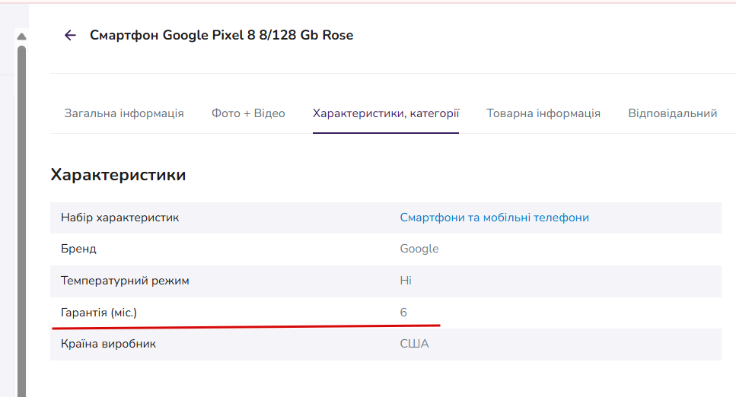736x397 pixels.
Task: Switch to the Фото + Відео tab
Action: pyautogui.click(x=248, y=113)
